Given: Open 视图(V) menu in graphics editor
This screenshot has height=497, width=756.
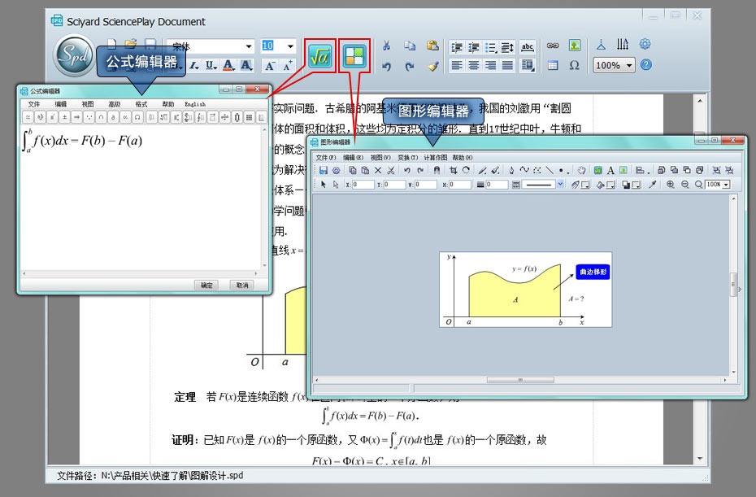Looking at the screenshot, I should click(x=380, y=157).
